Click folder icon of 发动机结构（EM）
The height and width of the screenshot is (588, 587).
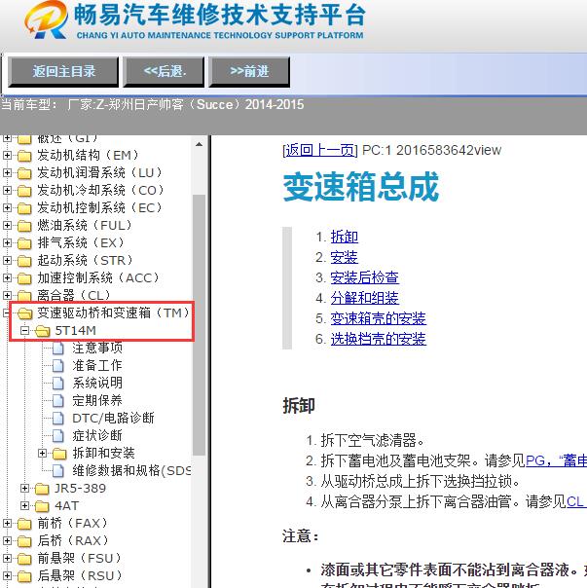click(24, 155)
